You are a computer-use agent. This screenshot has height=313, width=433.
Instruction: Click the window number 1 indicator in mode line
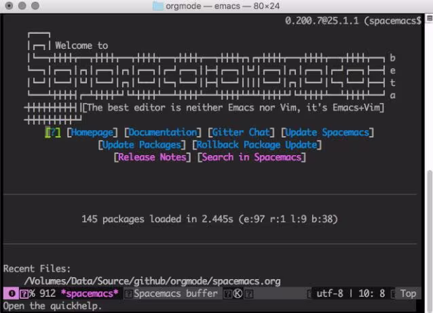tap(12, 293)
